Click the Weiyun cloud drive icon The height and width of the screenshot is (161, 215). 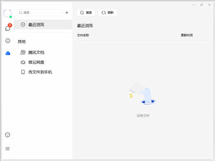point(23,62)
